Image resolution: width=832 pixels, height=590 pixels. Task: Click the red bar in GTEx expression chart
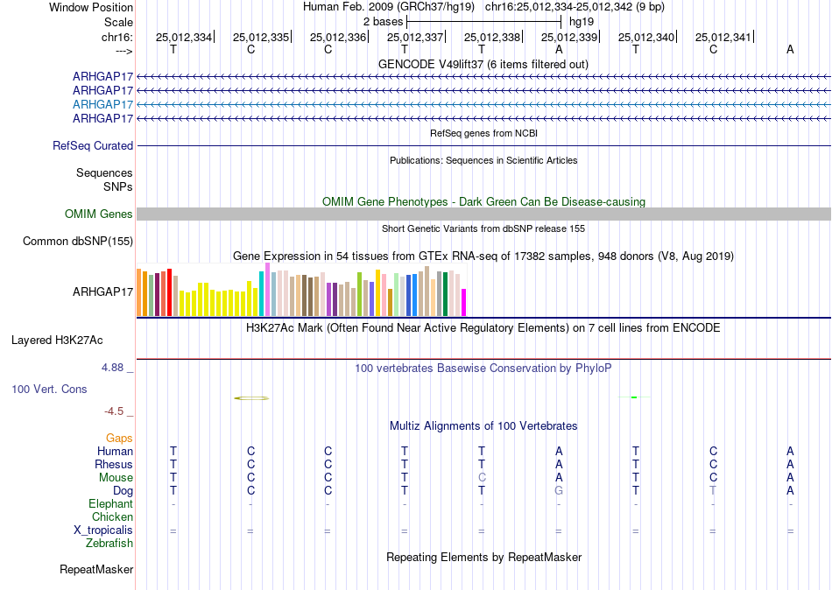click(169, 292)
